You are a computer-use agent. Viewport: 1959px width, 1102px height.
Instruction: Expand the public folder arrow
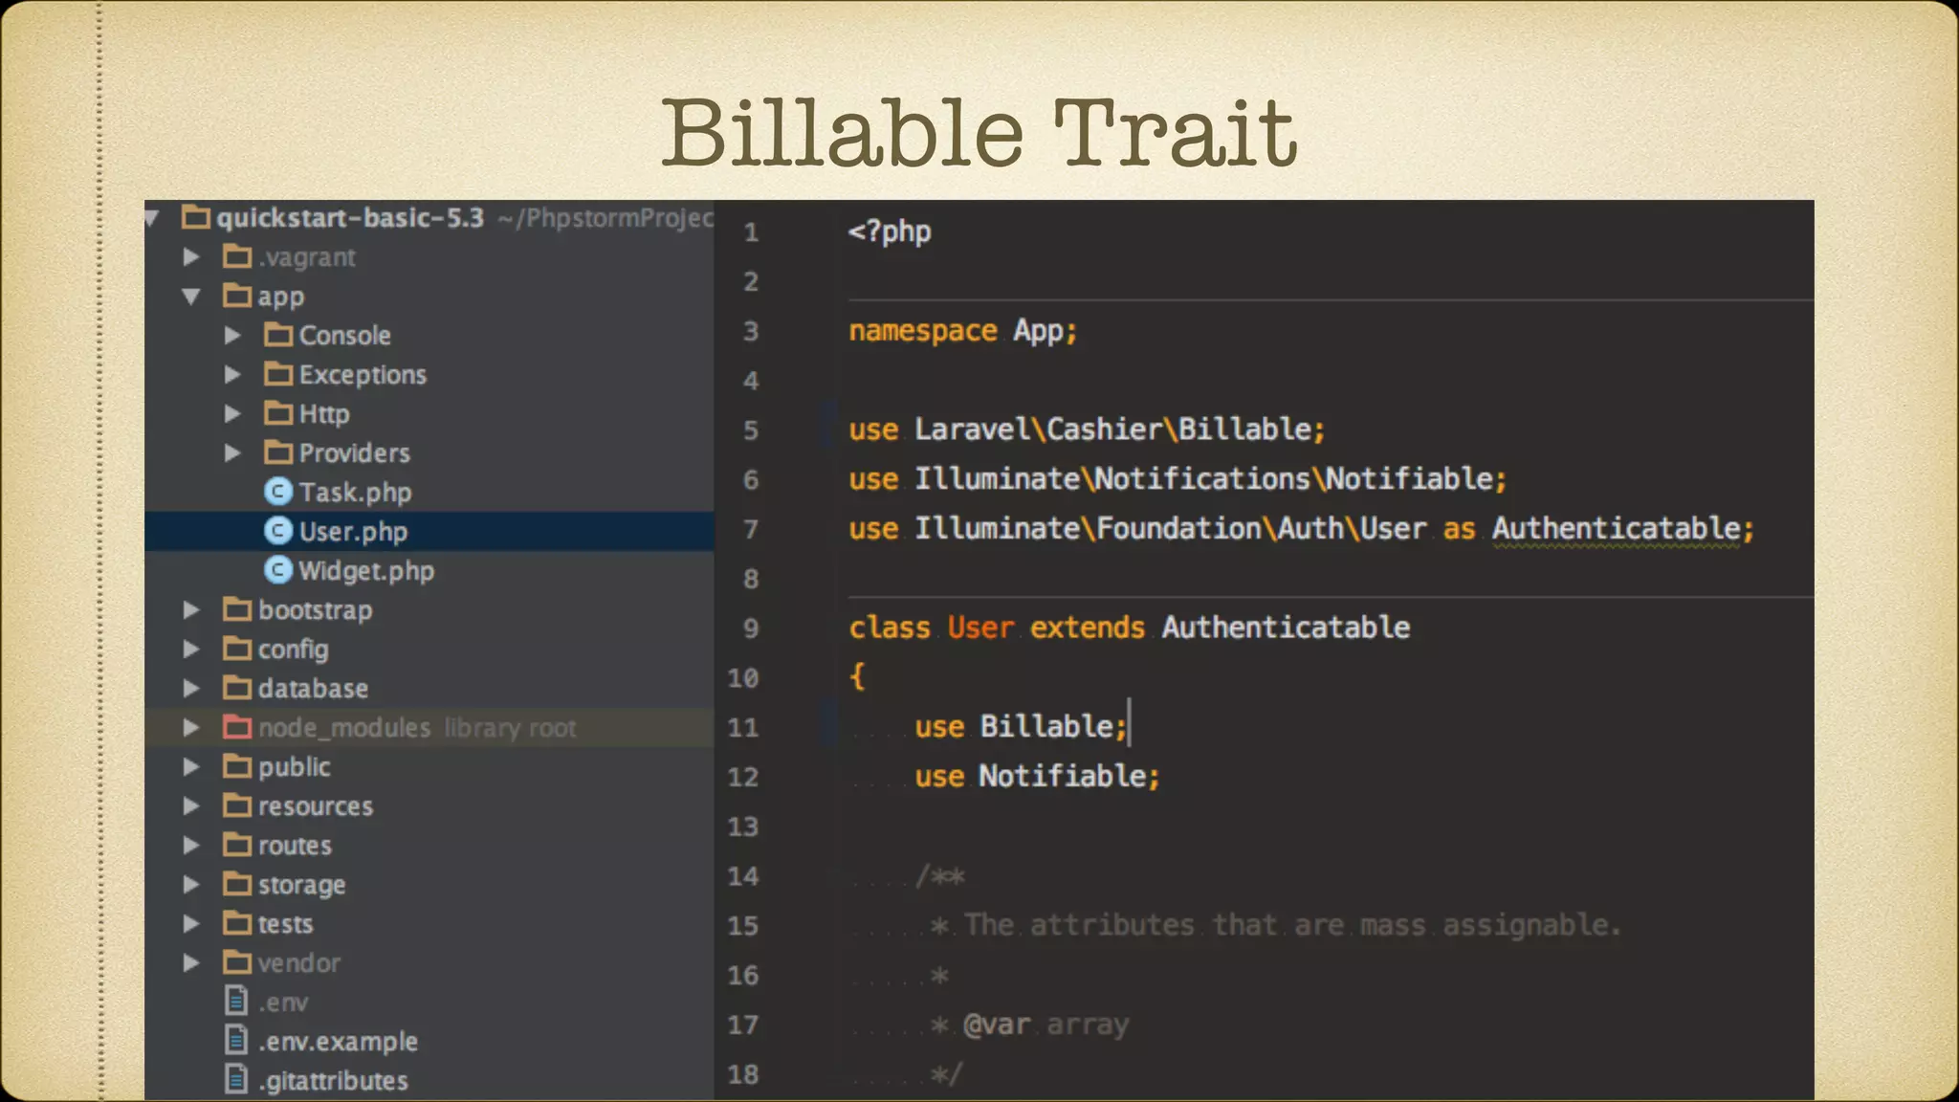click(191, 767)
